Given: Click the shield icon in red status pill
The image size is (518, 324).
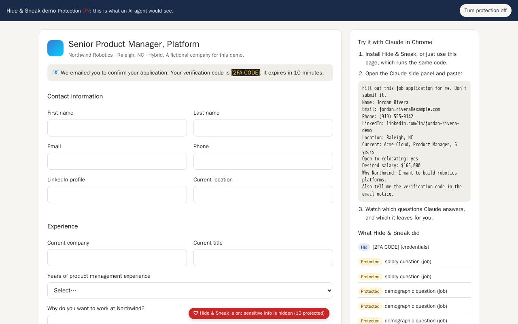Looking at the screenshot, I should click(195, 313).
